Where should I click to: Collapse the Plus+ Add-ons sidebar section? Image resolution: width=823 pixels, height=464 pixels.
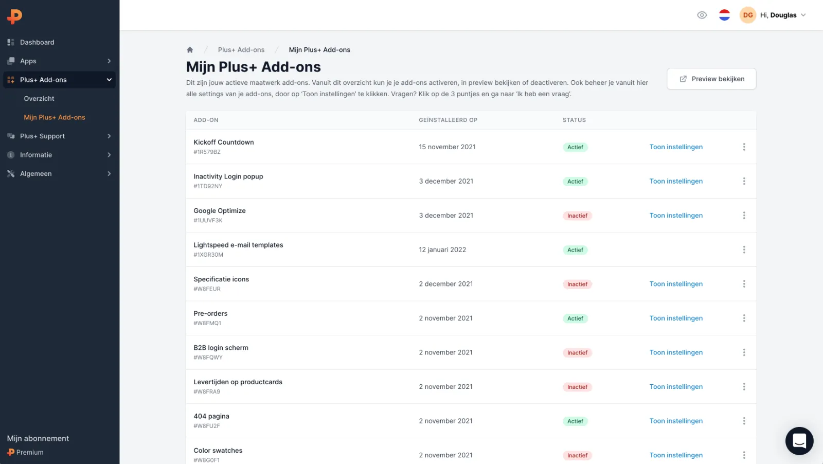click(60, 80)
